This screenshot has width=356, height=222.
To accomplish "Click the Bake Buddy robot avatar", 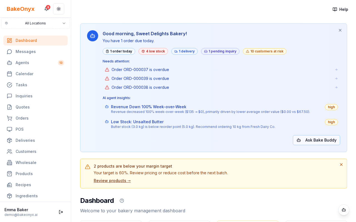I will (93, 36).
